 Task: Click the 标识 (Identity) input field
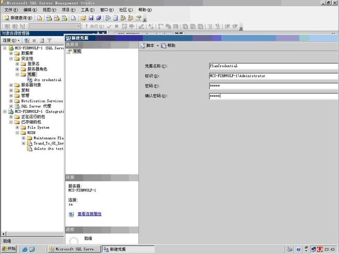pos(273,76)
